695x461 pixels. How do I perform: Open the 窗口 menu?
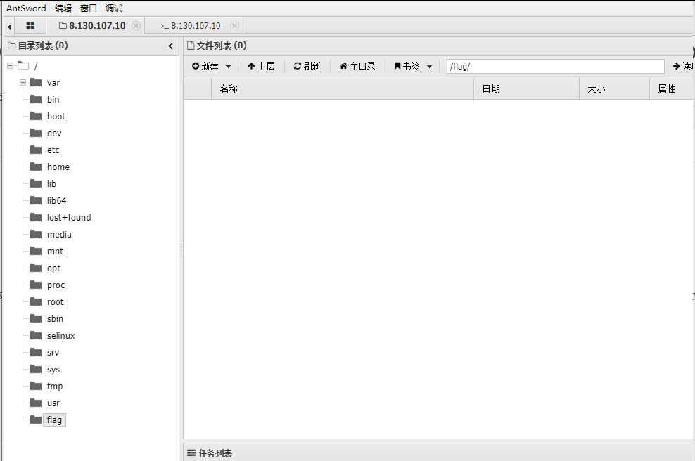89,8
